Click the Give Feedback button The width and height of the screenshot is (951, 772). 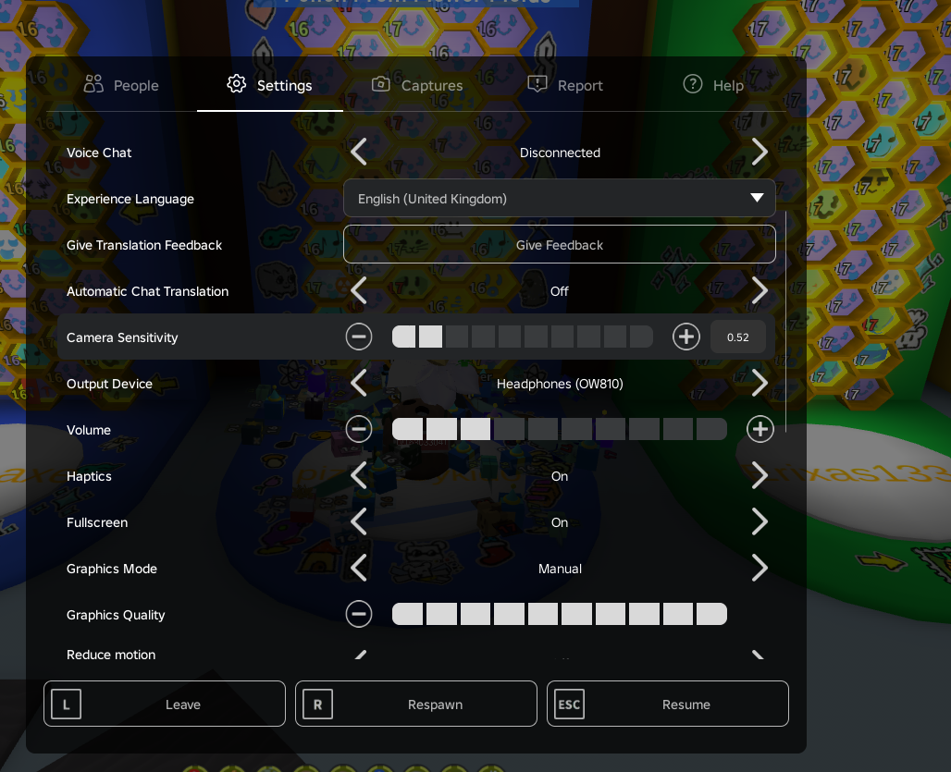pyautogui.click(x=559, y=244)
